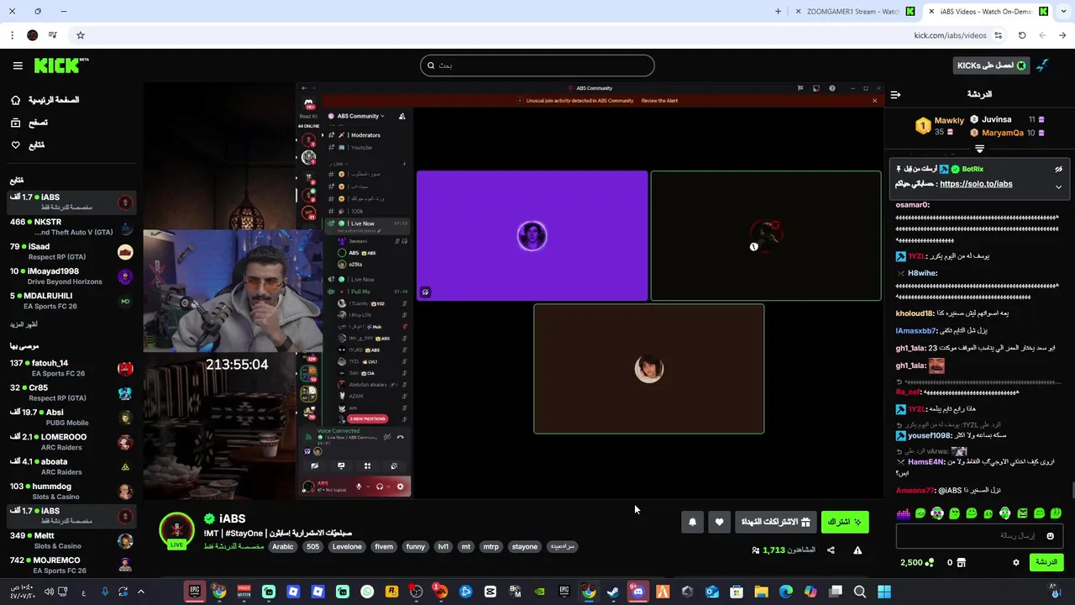Collapse the chat panel with the arrow icon
The image size is (1075, 605).
[895, 94]
